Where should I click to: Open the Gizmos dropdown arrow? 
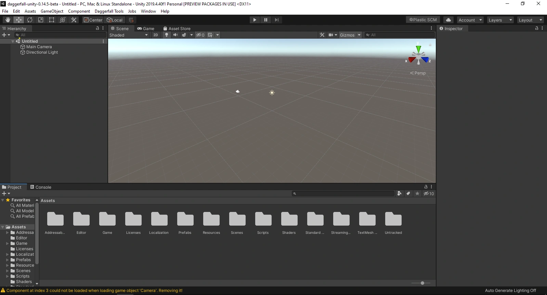tap(359, 35)
